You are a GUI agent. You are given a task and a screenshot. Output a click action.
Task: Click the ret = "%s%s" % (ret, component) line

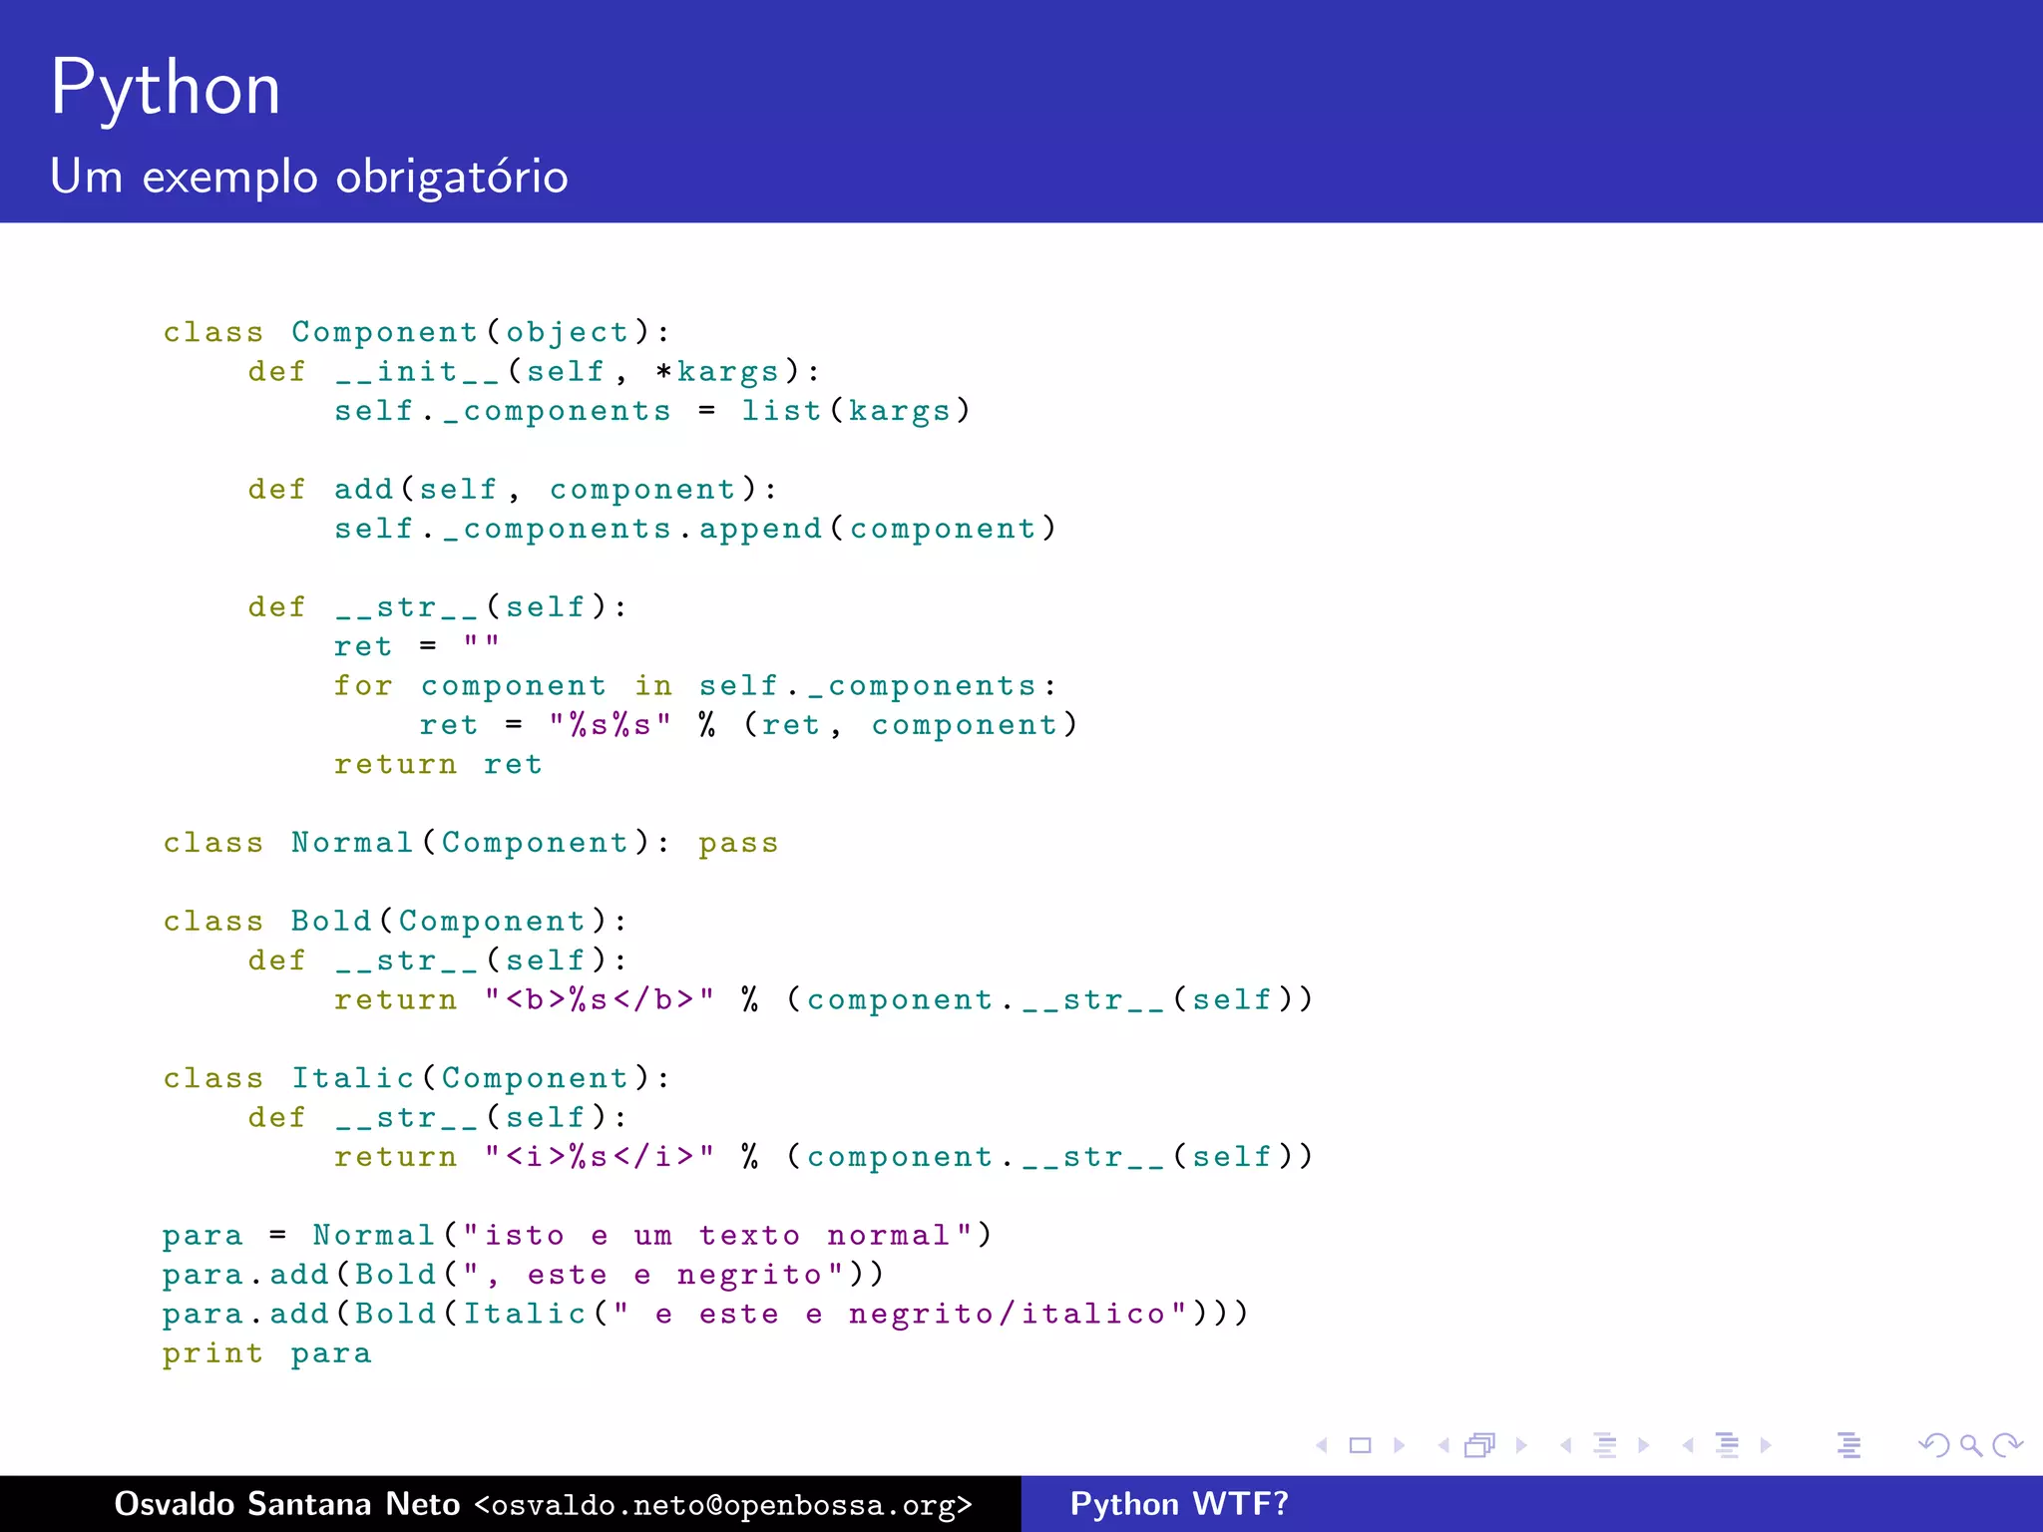click(749, 725)
